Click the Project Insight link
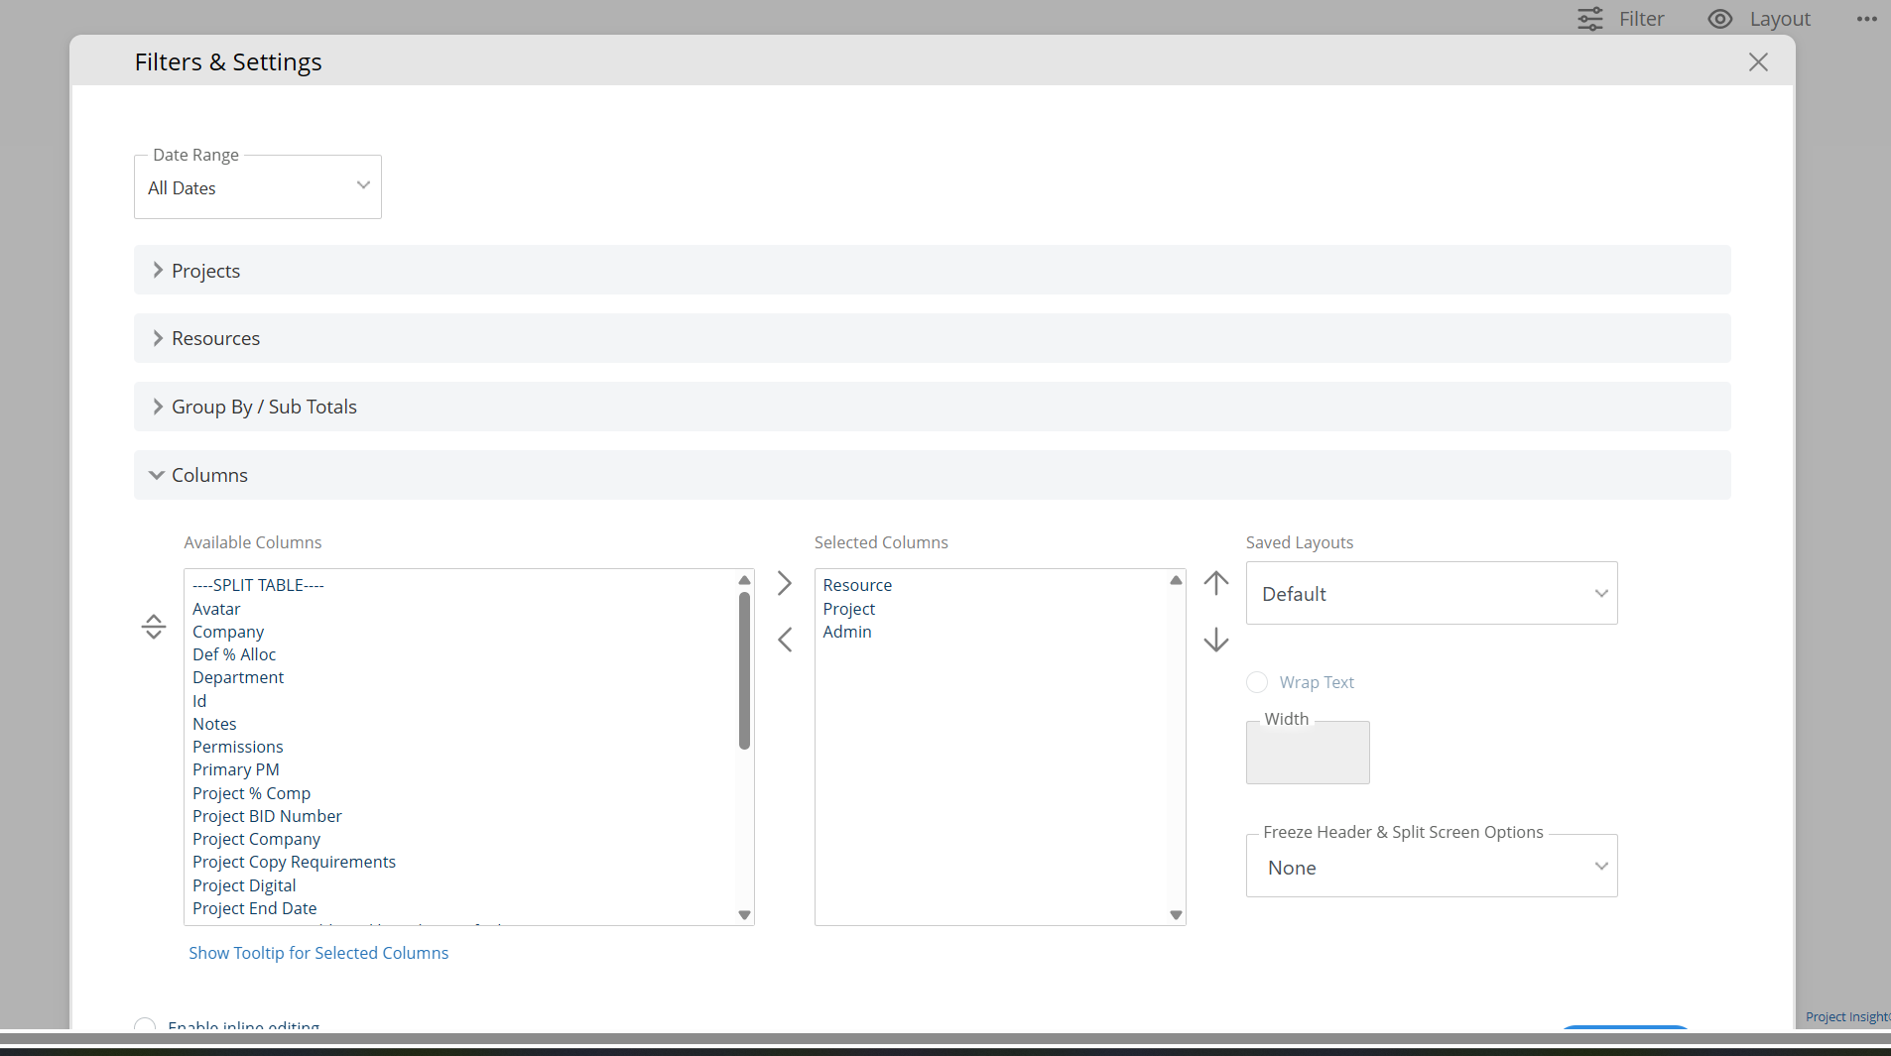This screenshot has height=1056, width=1891. click(1847, 1017)
